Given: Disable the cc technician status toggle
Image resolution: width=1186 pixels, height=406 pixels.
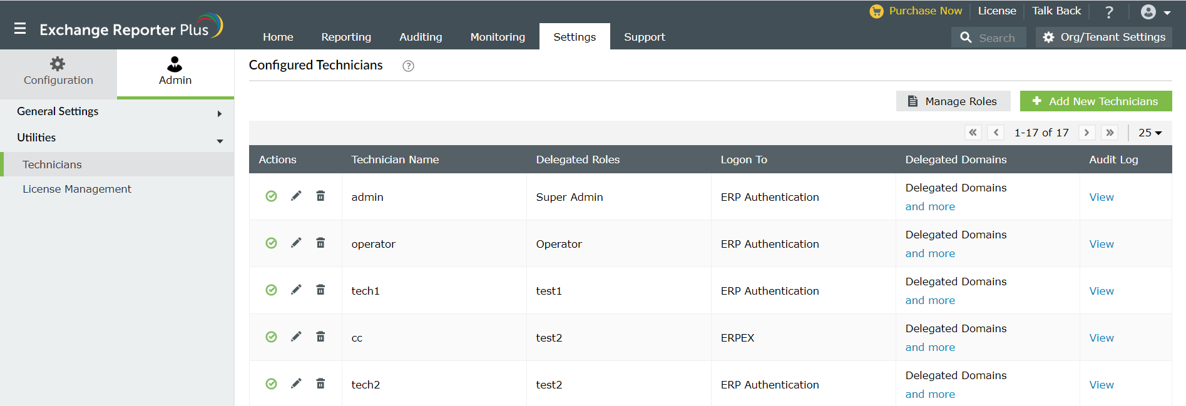Looking at the screenshot, I should (x=271, y=337).
